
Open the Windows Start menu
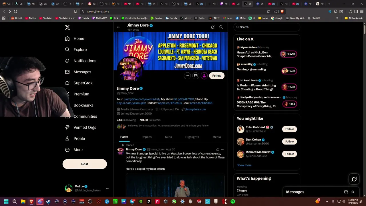click(6, 201)
